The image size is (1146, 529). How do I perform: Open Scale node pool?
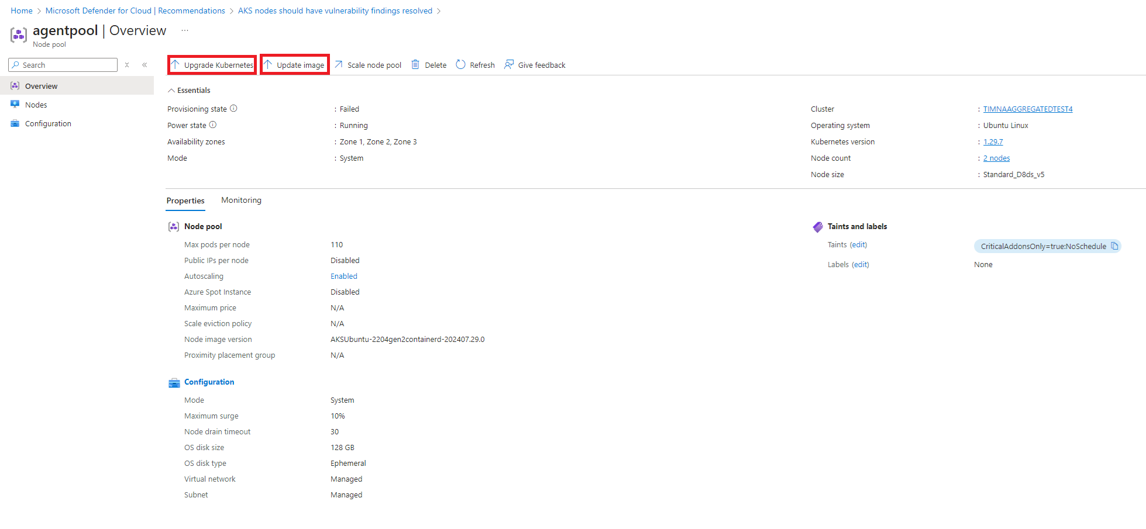pos(368,65)
